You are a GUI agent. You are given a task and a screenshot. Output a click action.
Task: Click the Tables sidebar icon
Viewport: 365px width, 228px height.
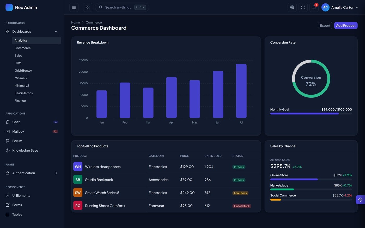click(8, 214)
